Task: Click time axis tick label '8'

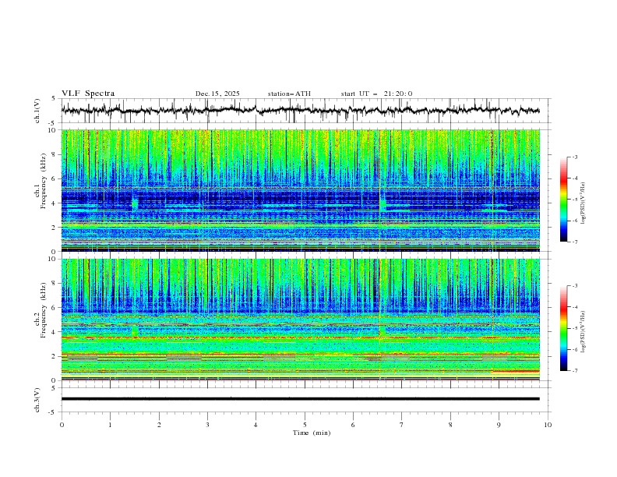Action: [450, 425]
